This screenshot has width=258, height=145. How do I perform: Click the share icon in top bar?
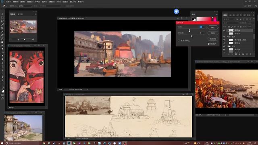(x=256, y=6)
